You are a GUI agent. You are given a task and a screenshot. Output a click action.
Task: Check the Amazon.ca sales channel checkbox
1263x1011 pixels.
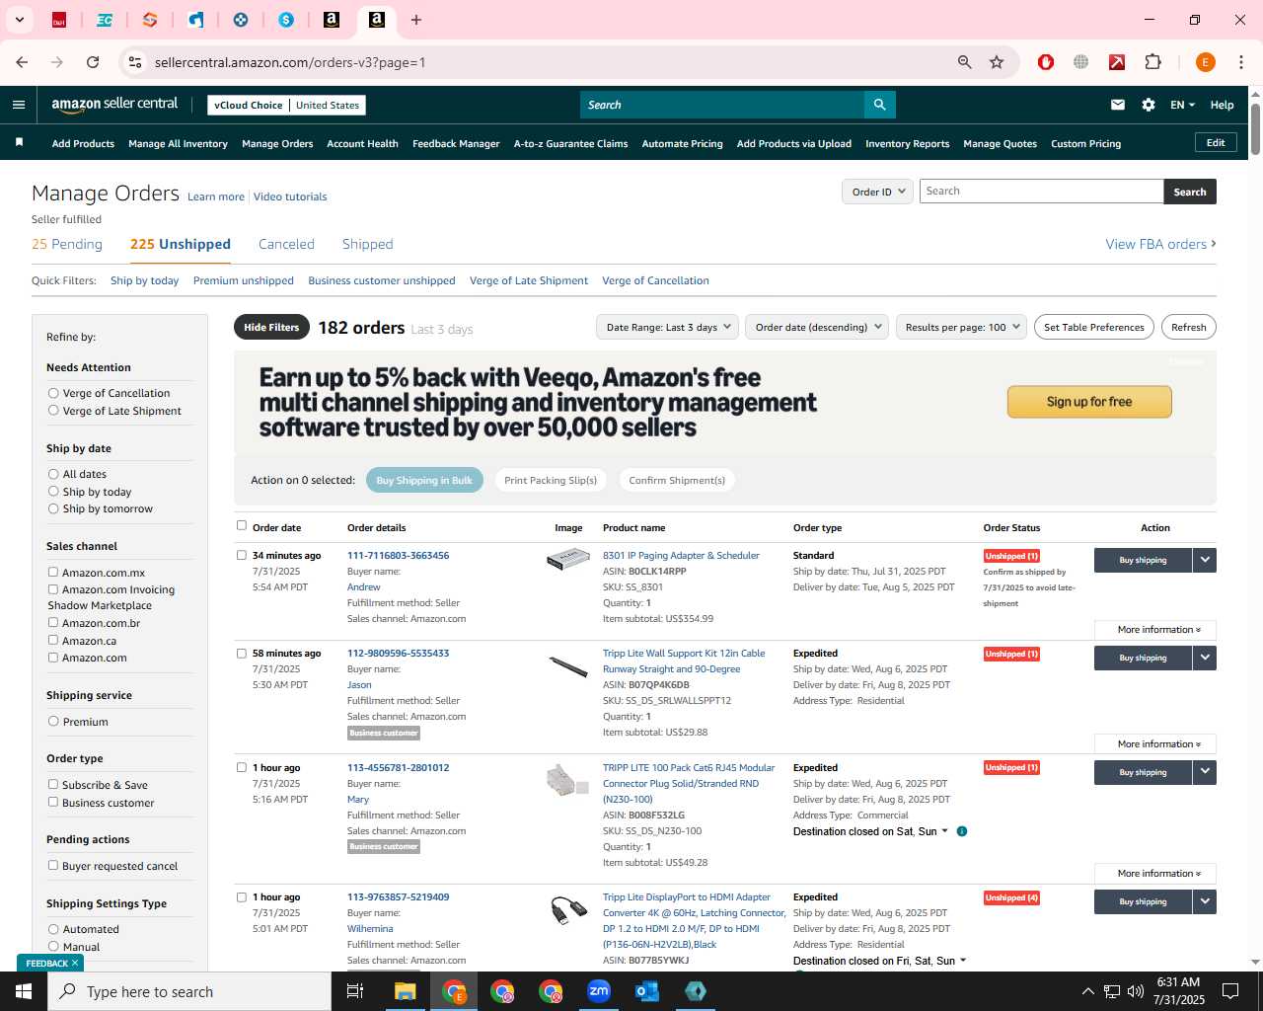(53, 640)
